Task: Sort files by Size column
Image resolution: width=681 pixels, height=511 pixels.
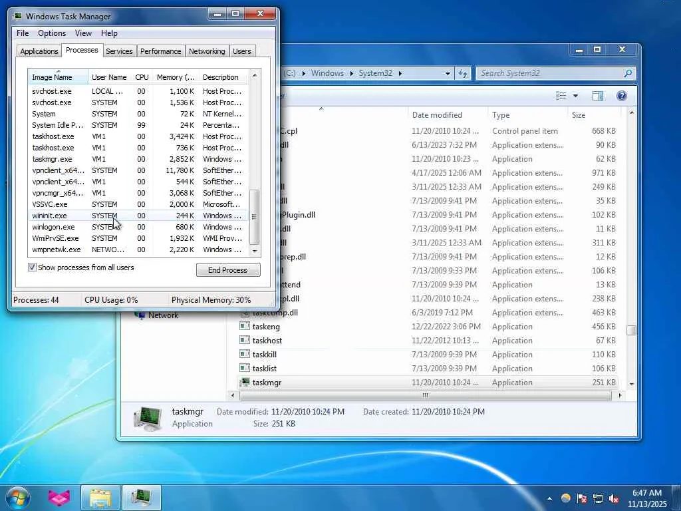Action: (x=595, y=114)
